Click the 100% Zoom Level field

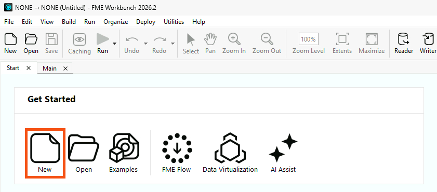pos(309,39)
